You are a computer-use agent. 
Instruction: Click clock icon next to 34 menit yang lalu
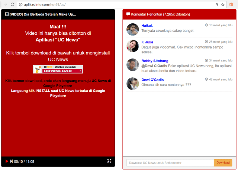tap(206, 60)
